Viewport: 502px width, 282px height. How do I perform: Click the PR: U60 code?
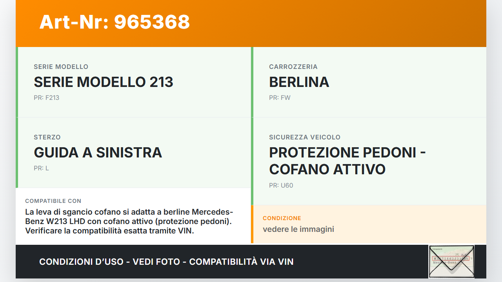[281, 185]
